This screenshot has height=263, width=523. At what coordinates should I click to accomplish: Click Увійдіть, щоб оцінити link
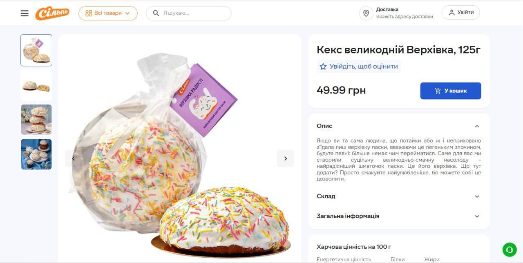click(x=363, y=67)
